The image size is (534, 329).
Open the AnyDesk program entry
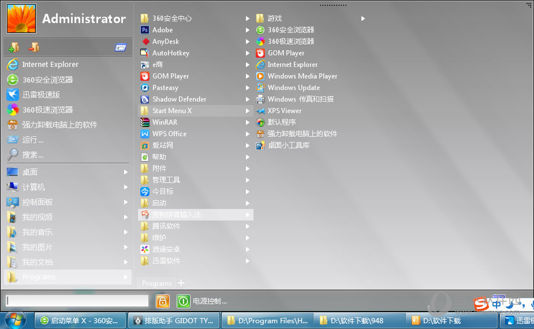[x=196, y=42]
